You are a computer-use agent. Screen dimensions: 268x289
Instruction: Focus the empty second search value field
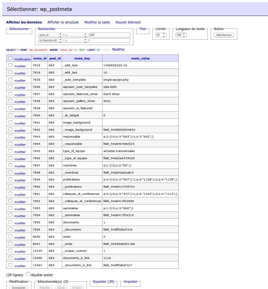pyautogui.click(x=110, y=40)
